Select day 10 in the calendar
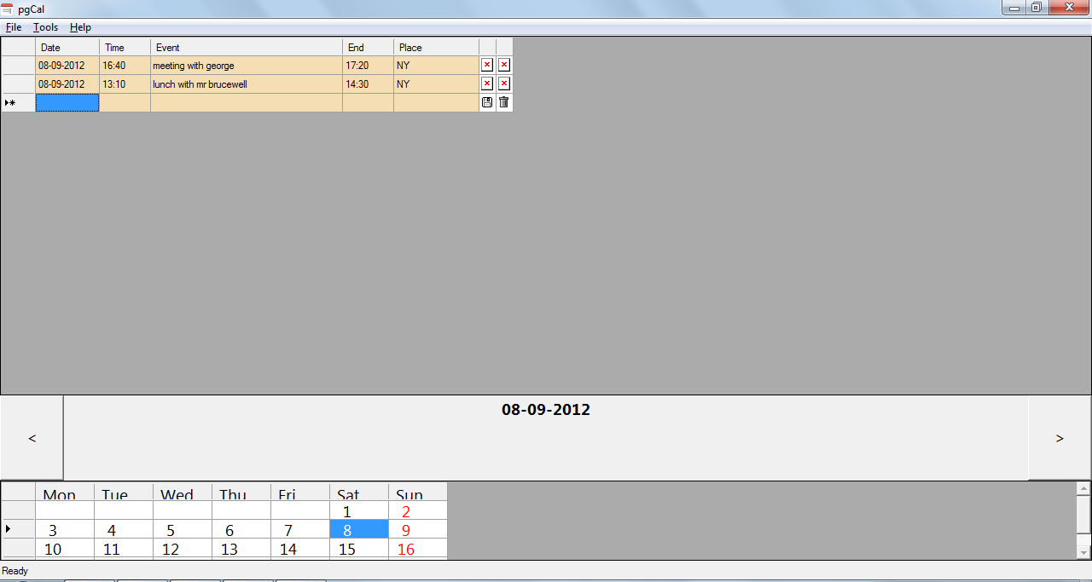The height and width of the screenshot is (582, 1092). point(65,549)
